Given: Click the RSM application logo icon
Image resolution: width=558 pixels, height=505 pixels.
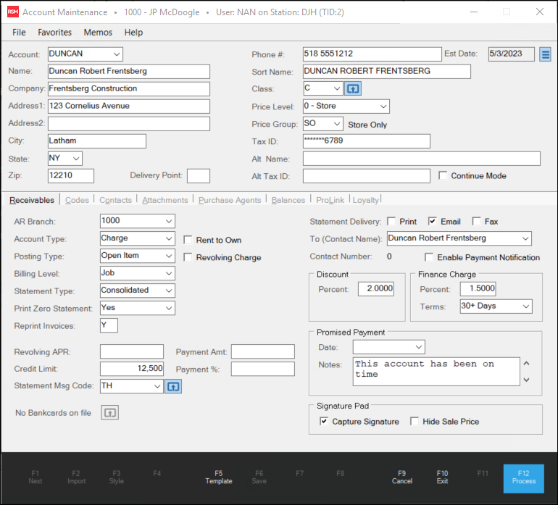Looking at the screenshot, I should [x=12, y=12].
